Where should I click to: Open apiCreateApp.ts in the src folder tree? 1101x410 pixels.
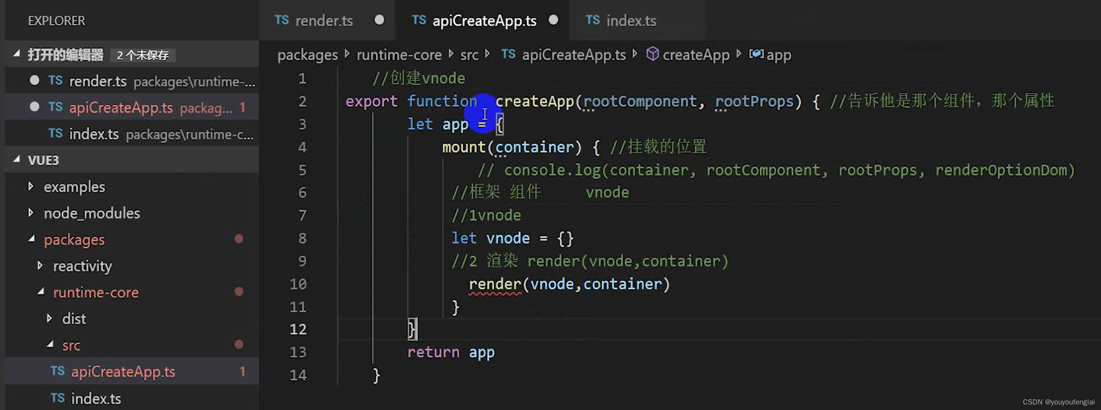pyautogui.click(x=131, y=371)
